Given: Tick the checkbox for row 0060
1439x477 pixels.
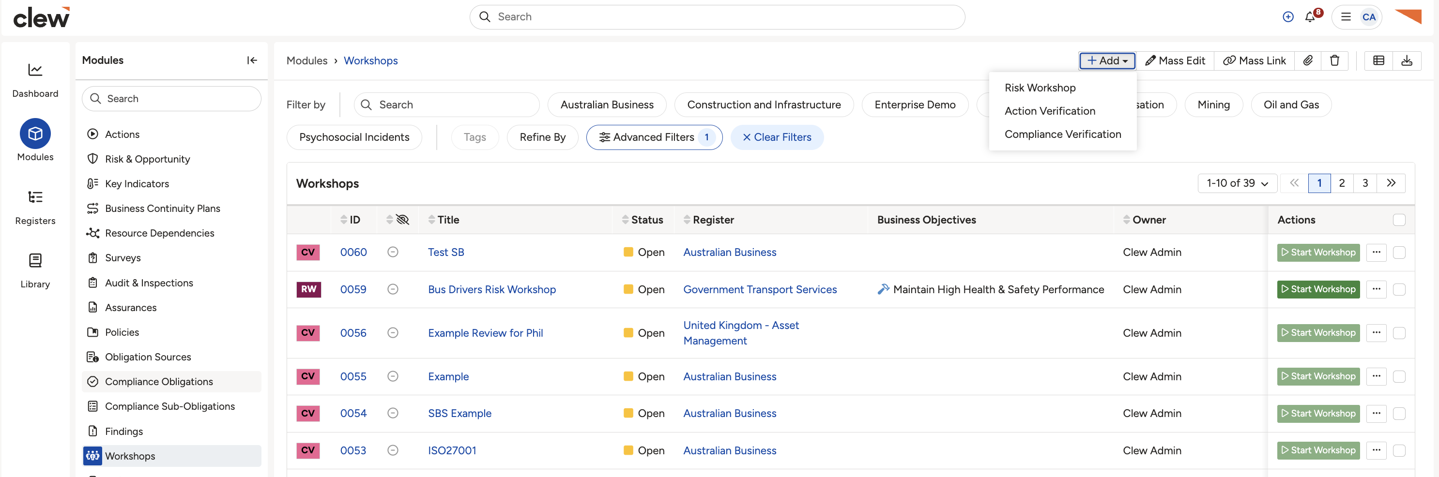Looking at the screenshot, I should 1399,252.
